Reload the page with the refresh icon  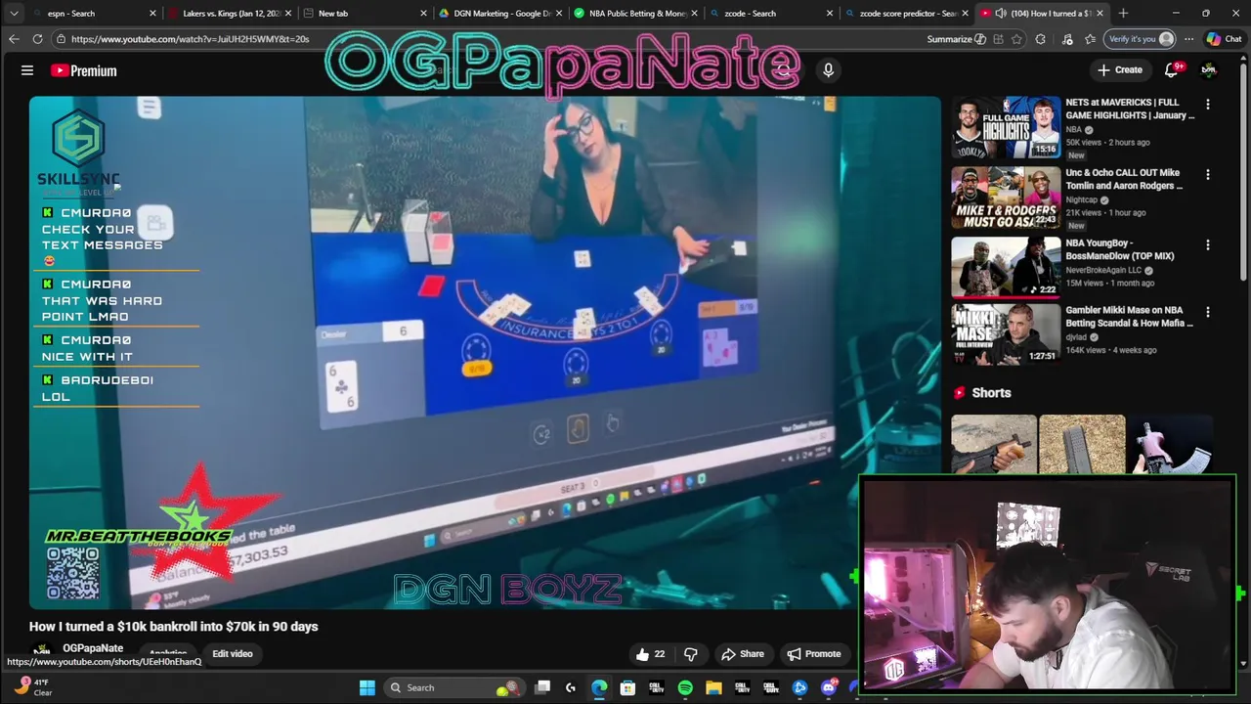click(37, 39)
